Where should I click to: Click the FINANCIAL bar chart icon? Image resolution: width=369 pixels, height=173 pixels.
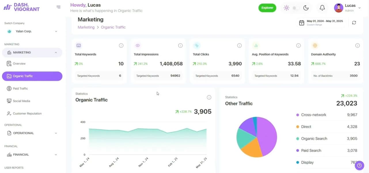(x=9, y=155)
